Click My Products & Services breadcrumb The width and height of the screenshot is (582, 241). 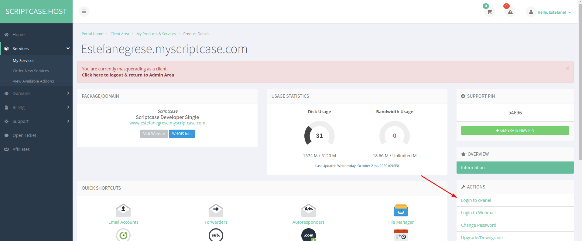click(x=156, y=34)
